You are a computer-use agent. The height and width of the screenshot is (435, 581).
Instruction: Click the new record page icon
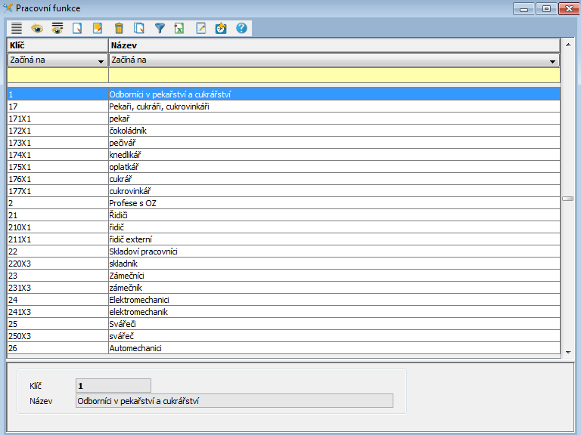77,28
